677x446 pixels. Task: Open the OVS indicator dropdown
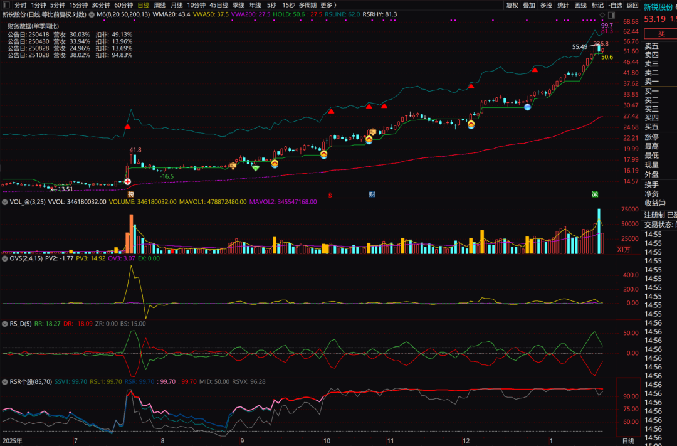click(x=5, y=258)
